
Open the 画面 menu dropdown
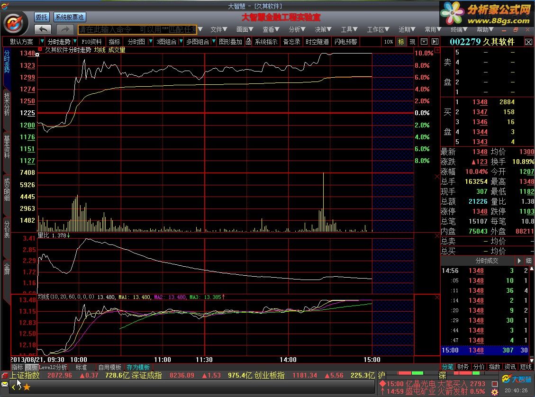point(245,30)
